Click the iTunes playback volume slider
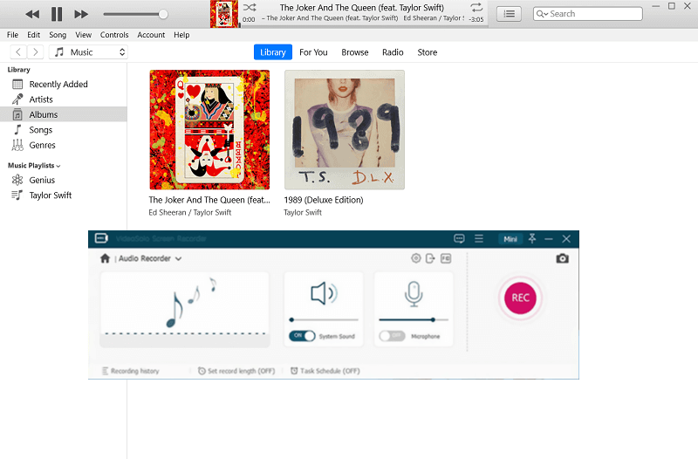 point(135,14)
